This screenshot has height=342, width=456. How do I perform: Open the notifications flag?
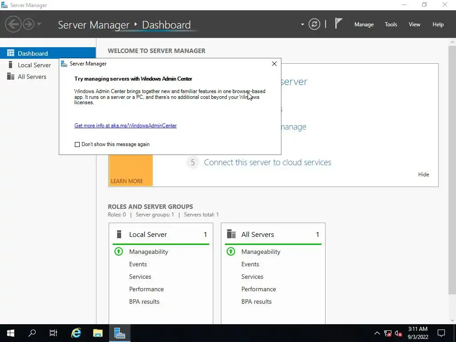[x=338, y=23]
